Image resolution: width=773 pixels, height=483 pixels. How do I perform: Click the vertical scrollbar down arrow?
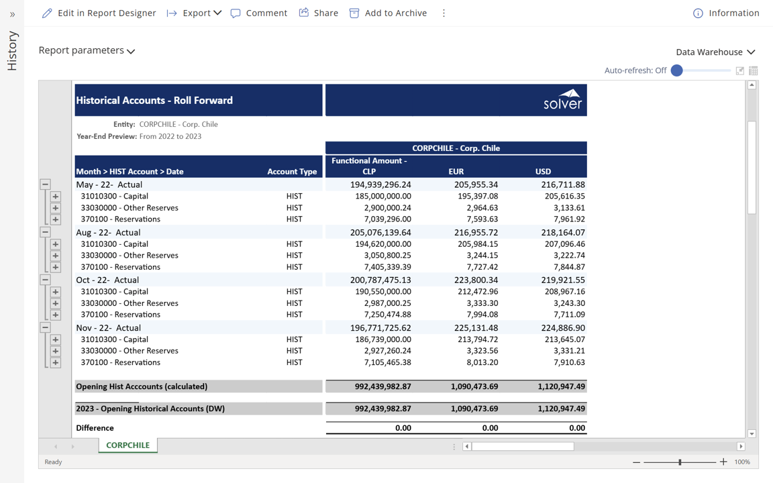click(752, 434)
